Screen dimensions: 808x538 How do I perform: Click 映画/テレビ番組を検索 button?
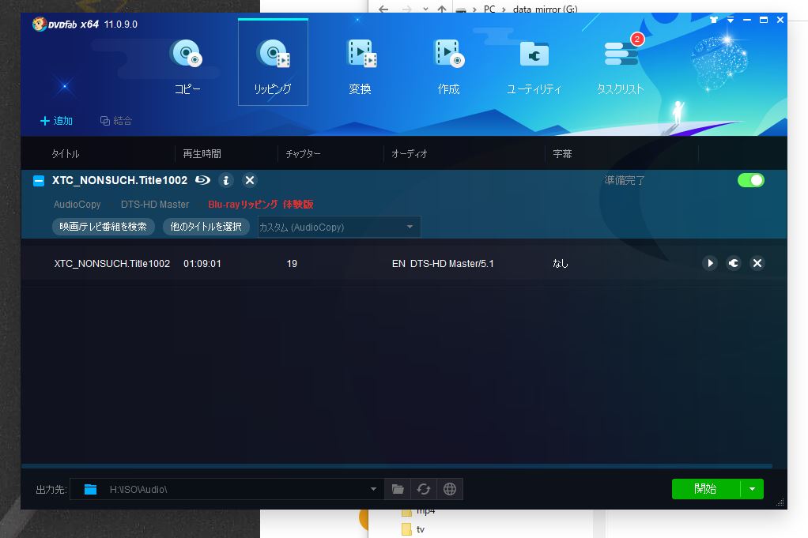(x=104, y=227)
